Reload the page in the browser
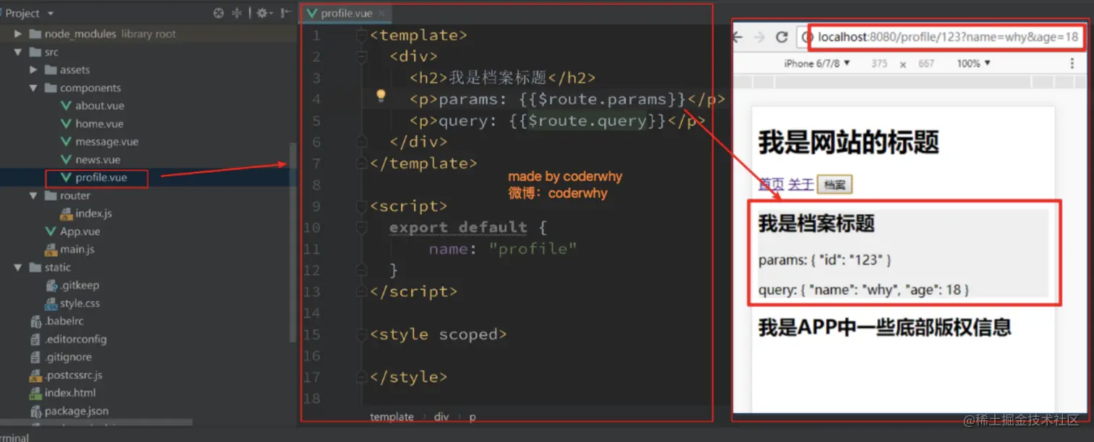 [781, 38]
